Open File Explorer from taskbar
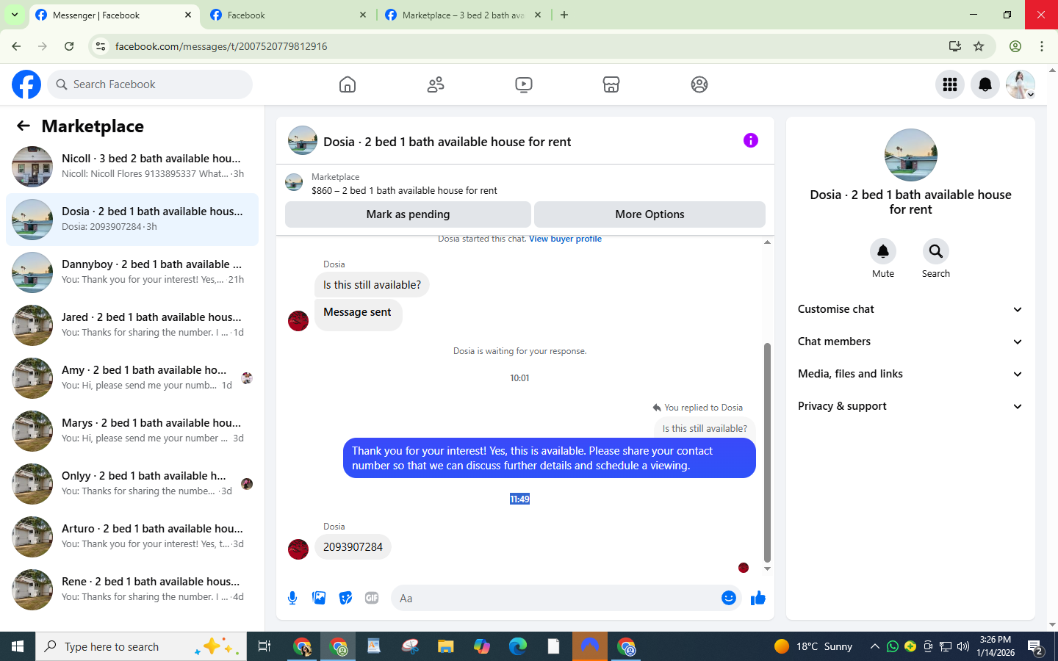Screen dimensions: 1058x661 [x=446, y=646]
